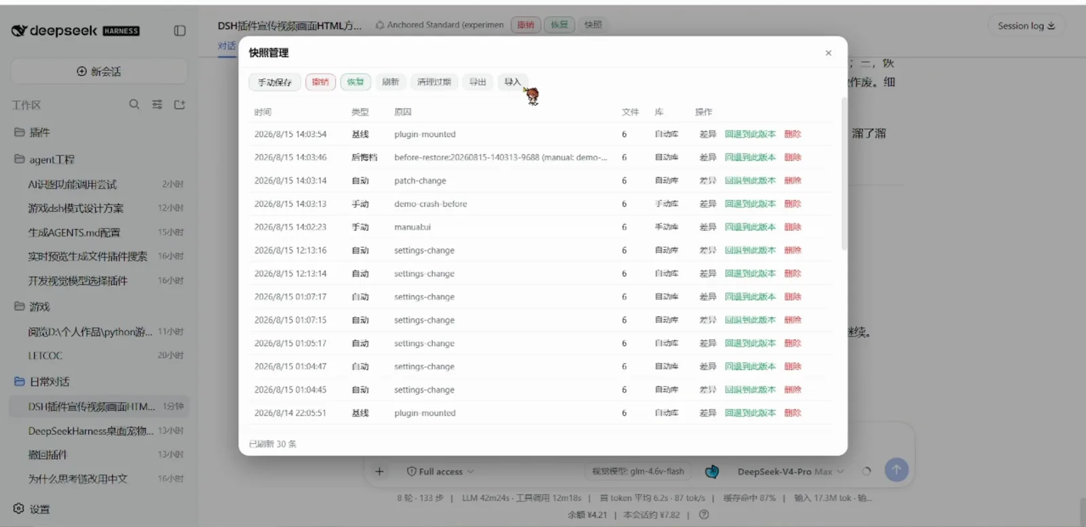Screen dimensions: 1086x527
Task: Click the help question mark icon
Action: click(x=704, y=515)
